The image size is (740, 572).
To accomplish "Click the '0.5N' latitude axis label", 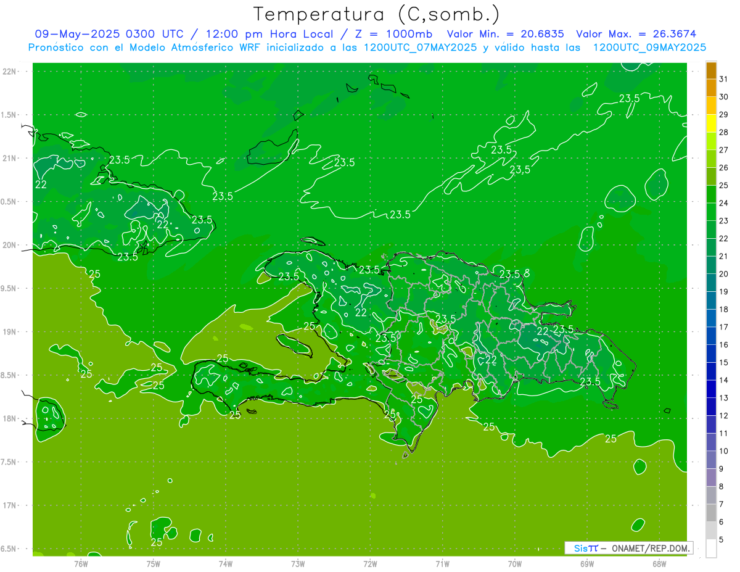I will [x=9, y=202].
